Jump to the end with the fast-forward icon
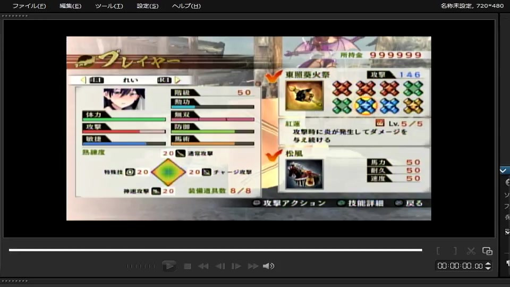 click(253, 266)
